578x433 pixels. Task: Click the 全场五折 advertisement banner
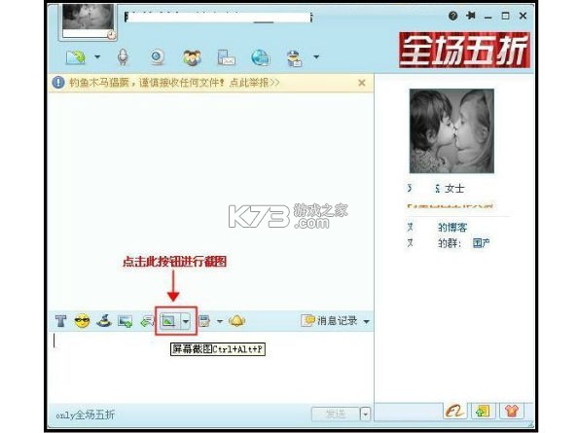[x=464, y=50]
